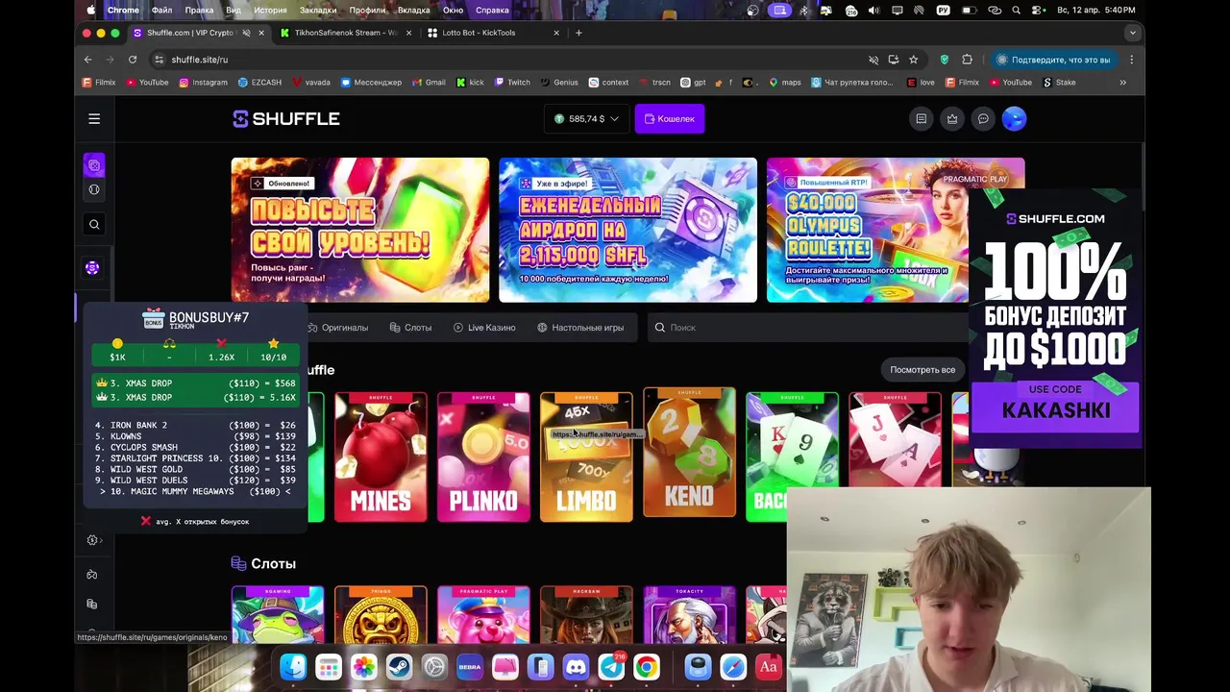The image size is (1230, 692).
Task: Open the bet slip notes icon
Action: pos(921,118)
